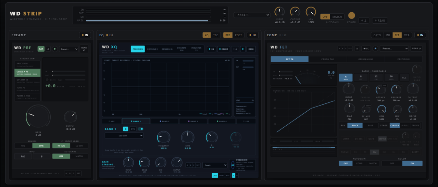Toggle the PREAMP module IN switch
This screenshot has width=438, height=187.
[85, 35]
